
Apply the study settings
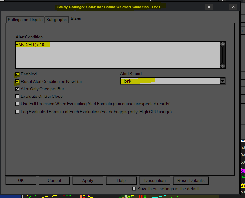(88, 181)
